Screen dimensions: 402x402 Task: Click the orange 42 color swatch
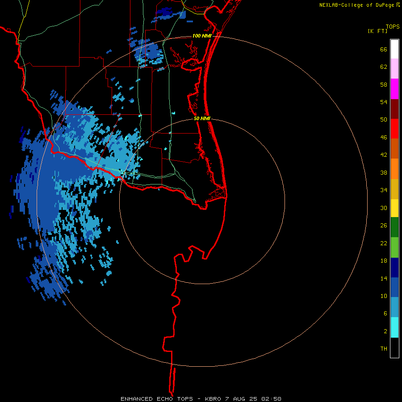pyautogui.click(x=394, y=169)
